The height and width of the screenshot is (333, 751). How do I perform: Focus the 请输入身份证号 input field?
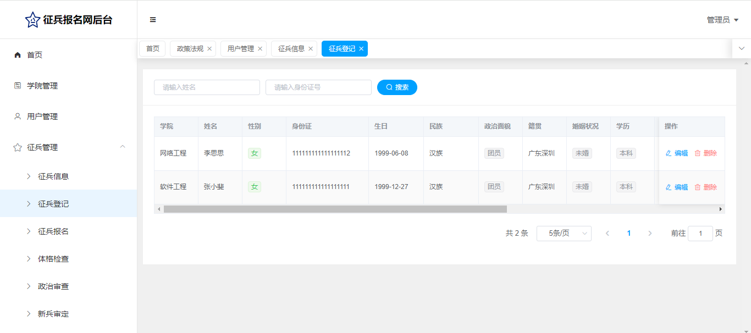click(x=318, y=87)
